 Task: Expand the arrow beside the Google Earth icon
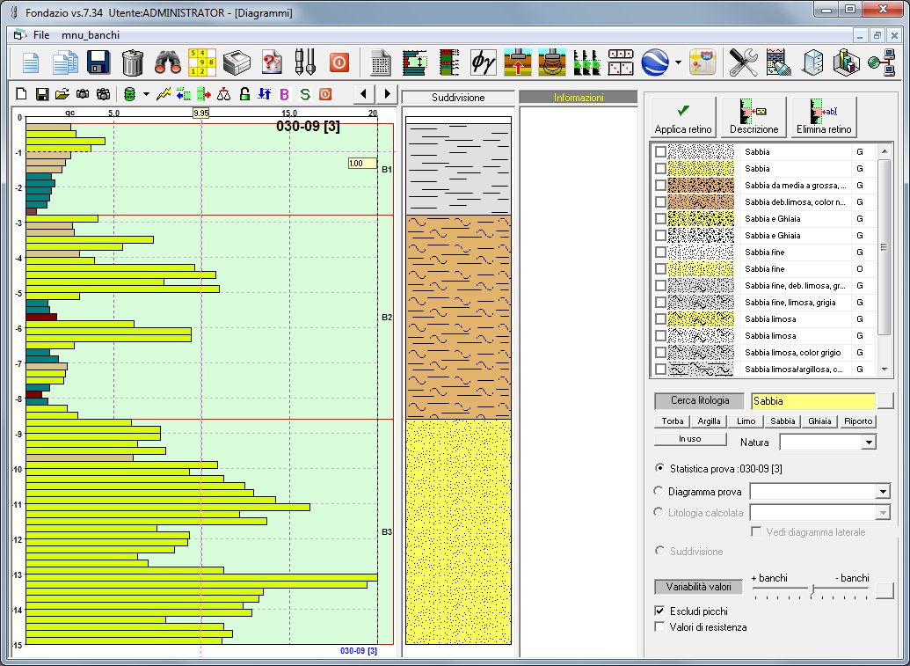pos(678,62)
